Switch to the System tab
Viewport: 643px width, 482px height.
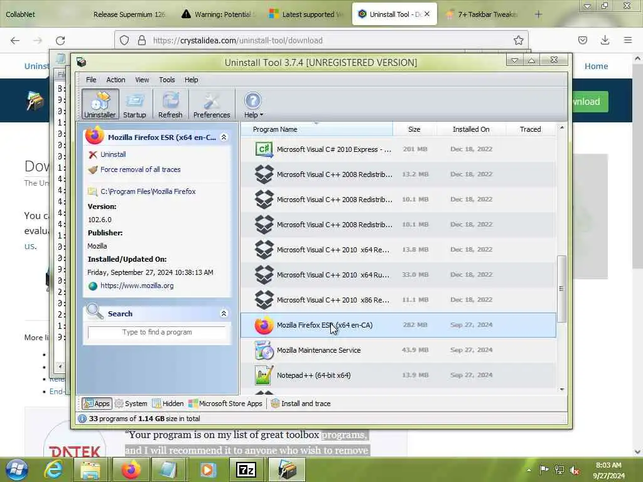tap(131, 404)
